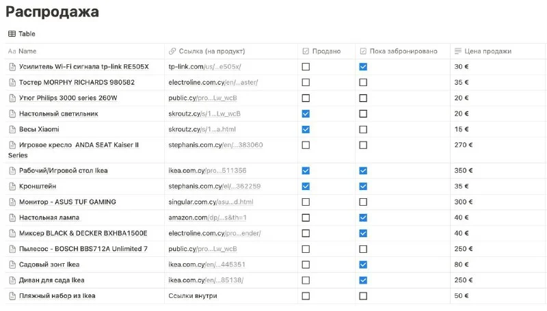Open the Монитор - ASUS TUF GAMING page
The width and height of the screenshot is (547, 311).
67,202
